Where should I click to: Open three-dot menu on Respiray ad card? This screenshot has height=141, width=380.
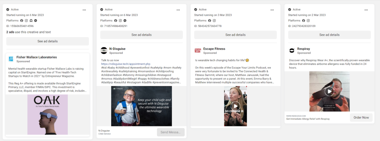[x=366, y=10]
